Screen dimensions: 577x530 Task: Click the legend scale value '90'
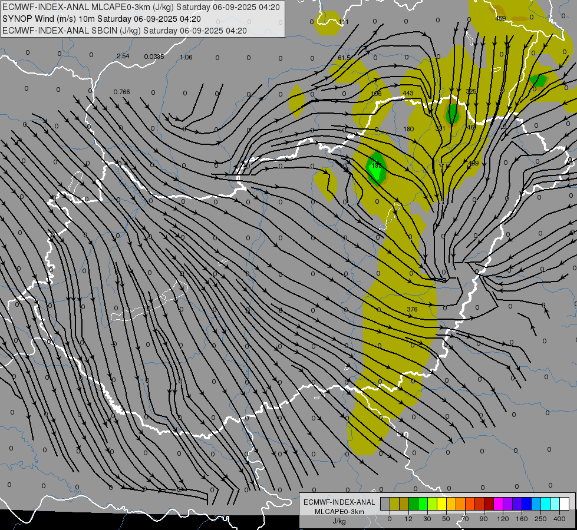pyautogui.click(x=484, y=519)
